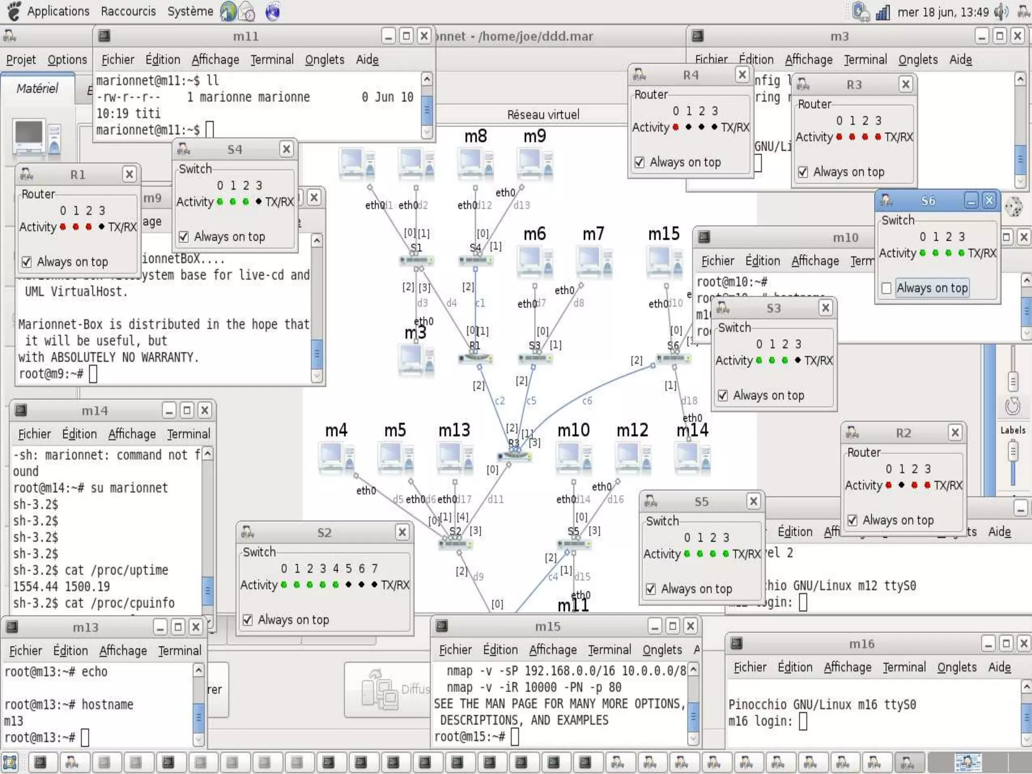The width and height of the screenshot is (1032, 774).
Task: Click the m12 machine icon in the network diagram
Action: tap(632, 457)
